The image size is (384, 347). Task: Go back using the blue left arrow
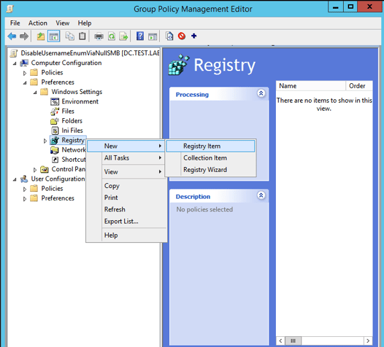[x=12, y=36]
